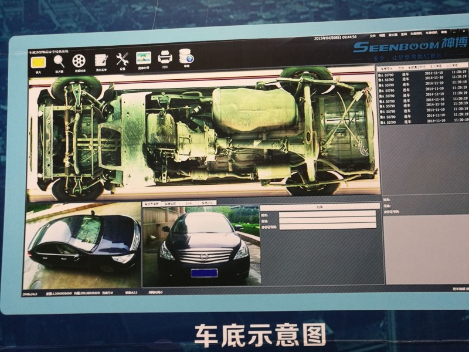
Task: Open the 帮助 menu in the menu bar
Action: [444, 32]
